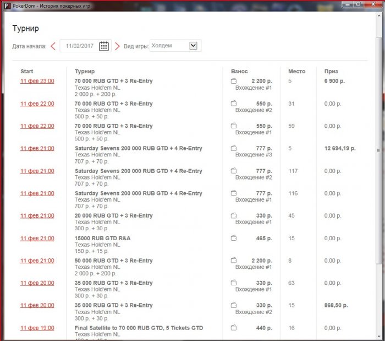
Task: Click the vertical scrollbar thumb
Action: point(378,150)
